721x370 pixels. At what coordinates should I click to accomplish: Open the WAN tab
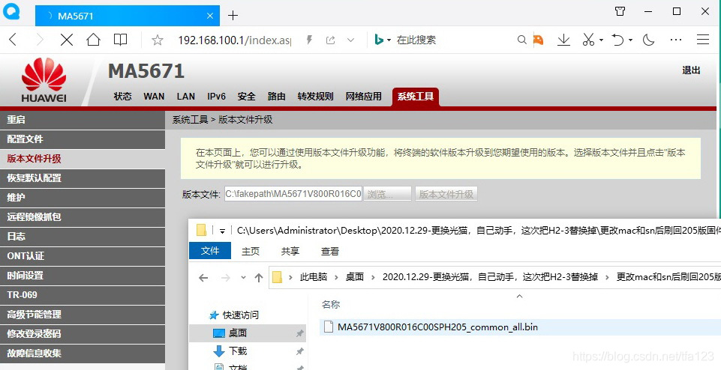tap(154, 97)
